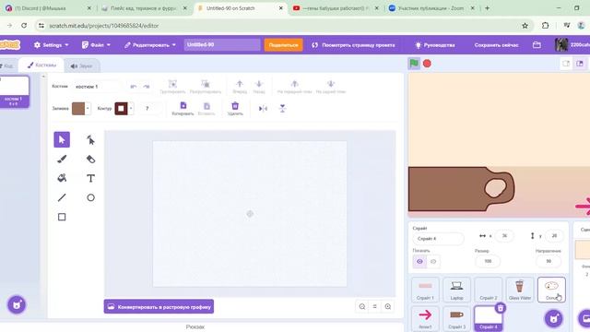The image size is (590, 332).
Task: Click the sprite name field
Action: click(x=438, y=239)
